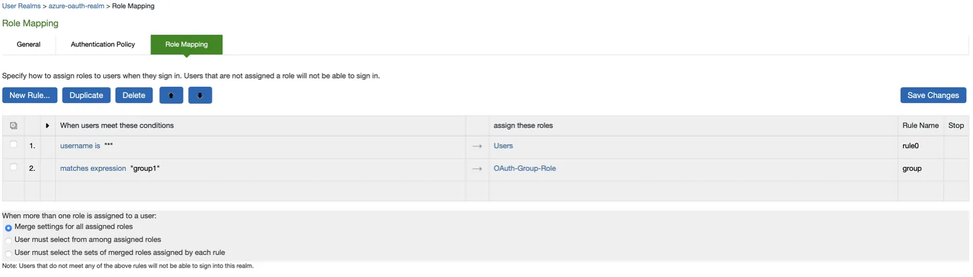
Task: Switch to Authentication Policy tab
Action: point(103,45)
